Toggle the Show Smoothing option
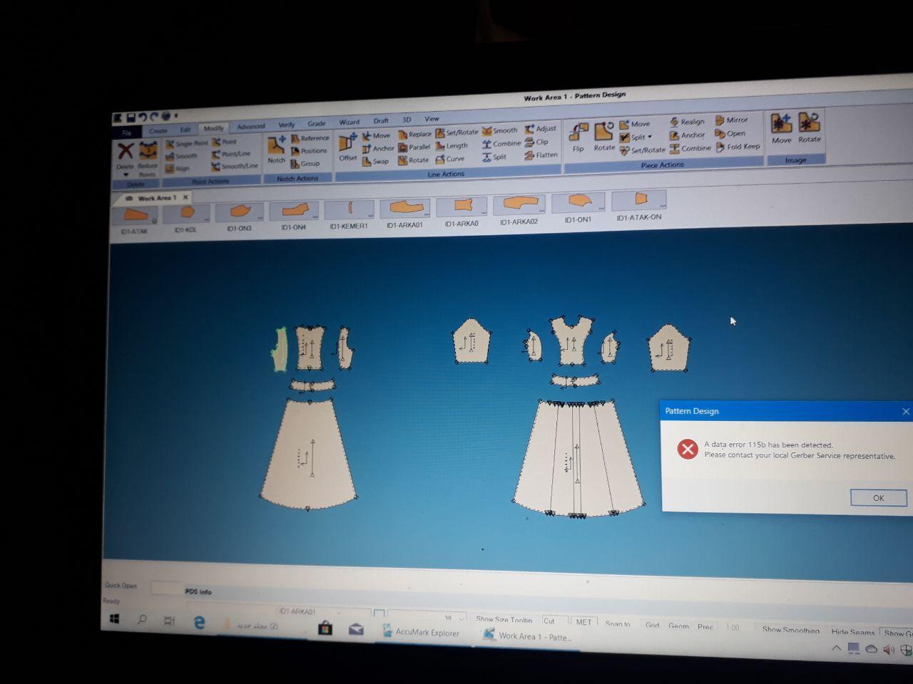913x684 pixels. coord(790,630)
